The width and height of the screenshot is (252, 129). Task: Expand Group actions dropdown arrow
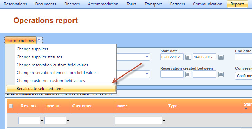(x=39, y=40)
